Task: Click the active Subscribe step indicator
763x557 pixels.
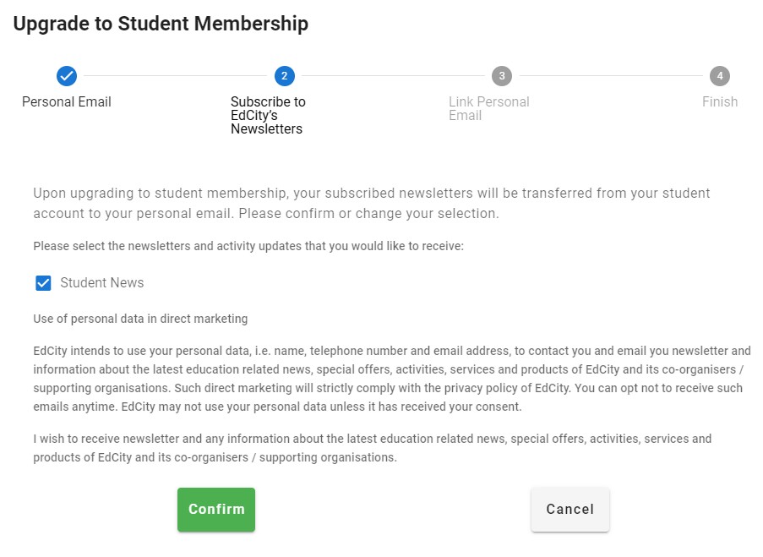Action: 284,75
